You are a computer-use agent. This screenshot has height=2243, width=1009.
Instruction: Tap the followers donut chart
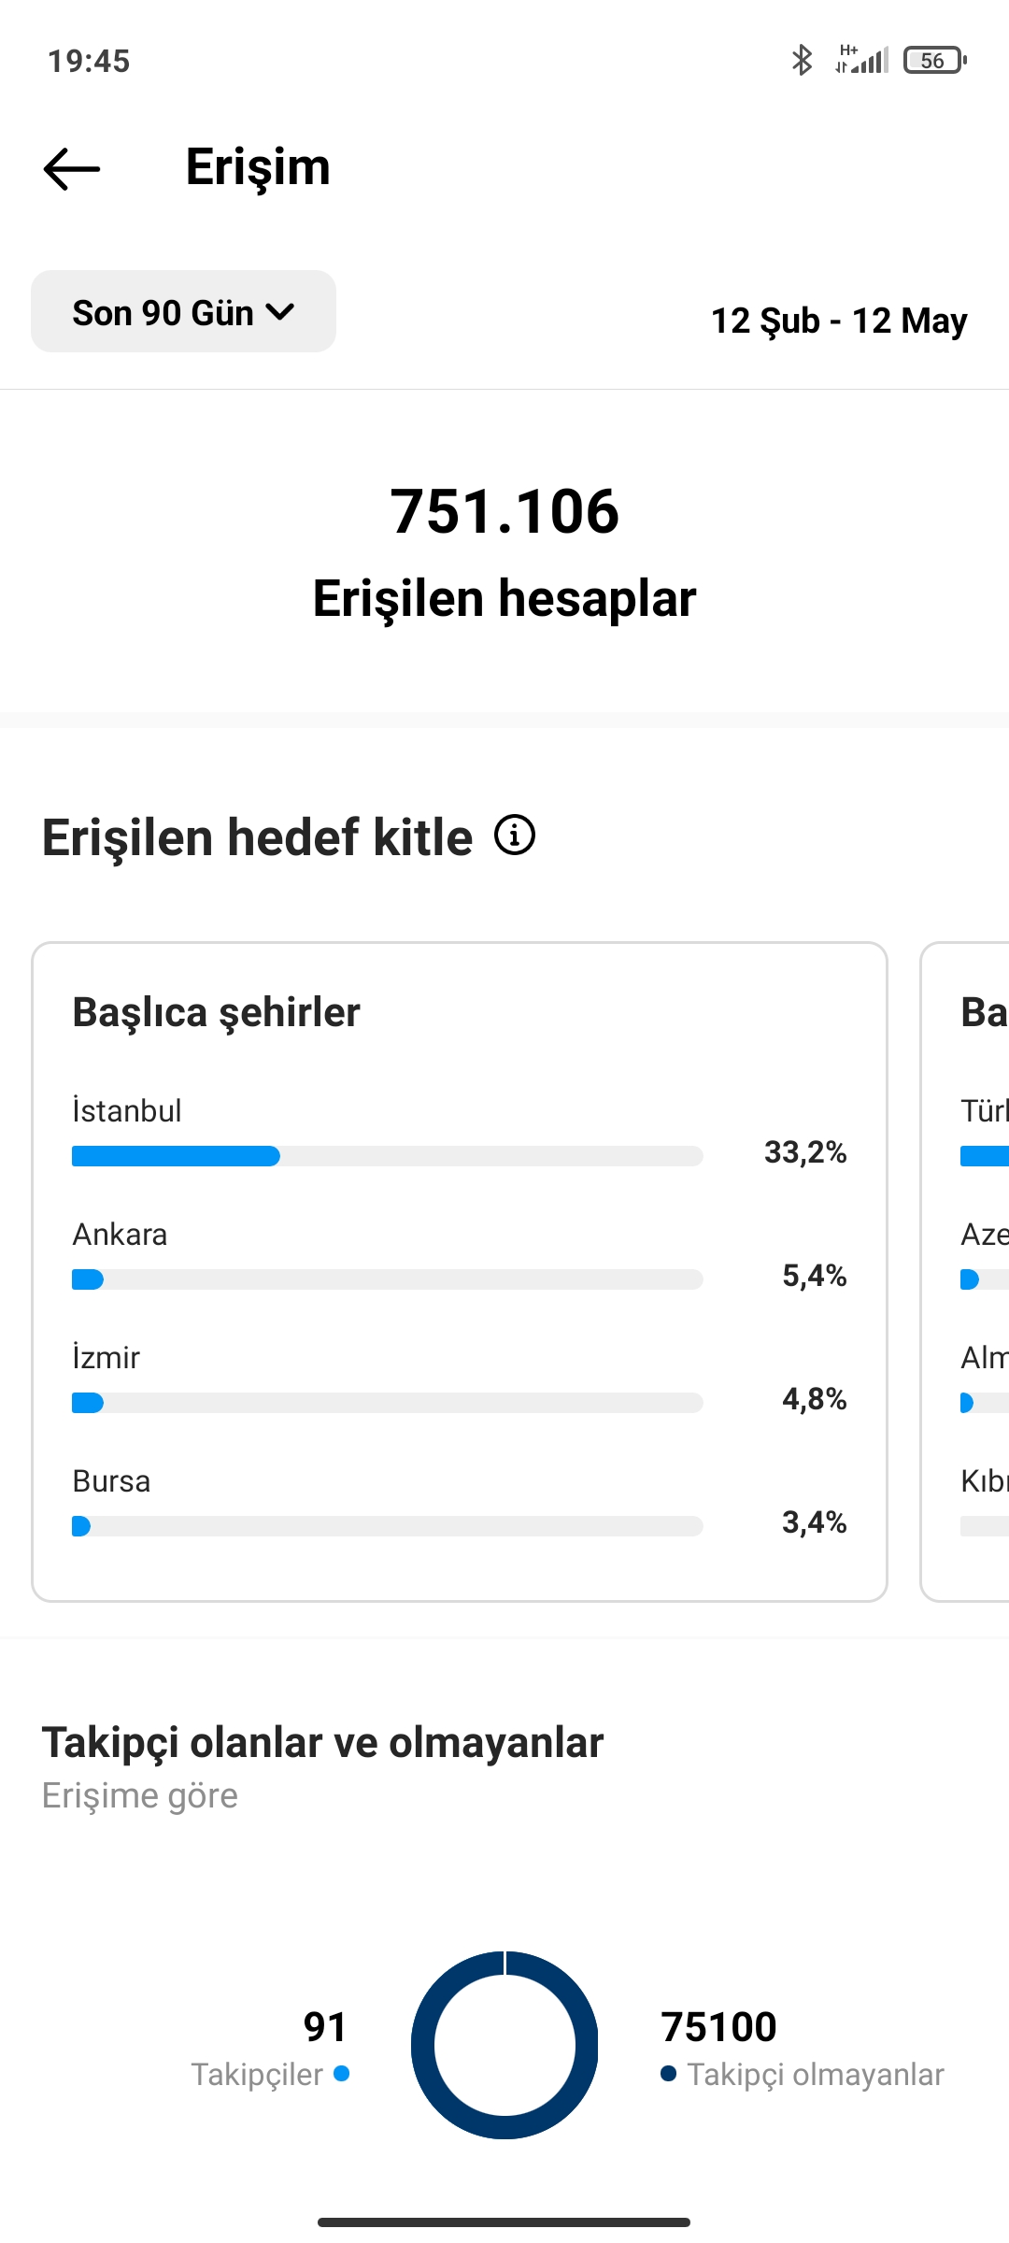(x=504, y=2045)
